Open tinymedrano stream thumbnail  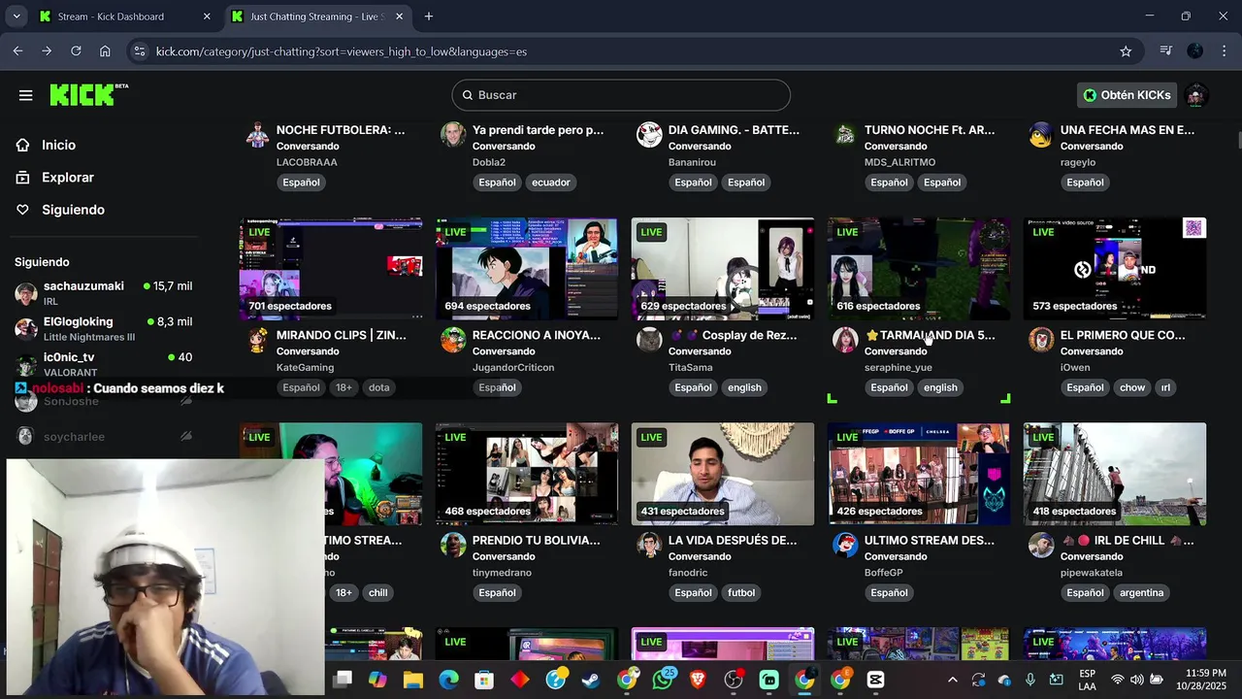coord(527,474)
